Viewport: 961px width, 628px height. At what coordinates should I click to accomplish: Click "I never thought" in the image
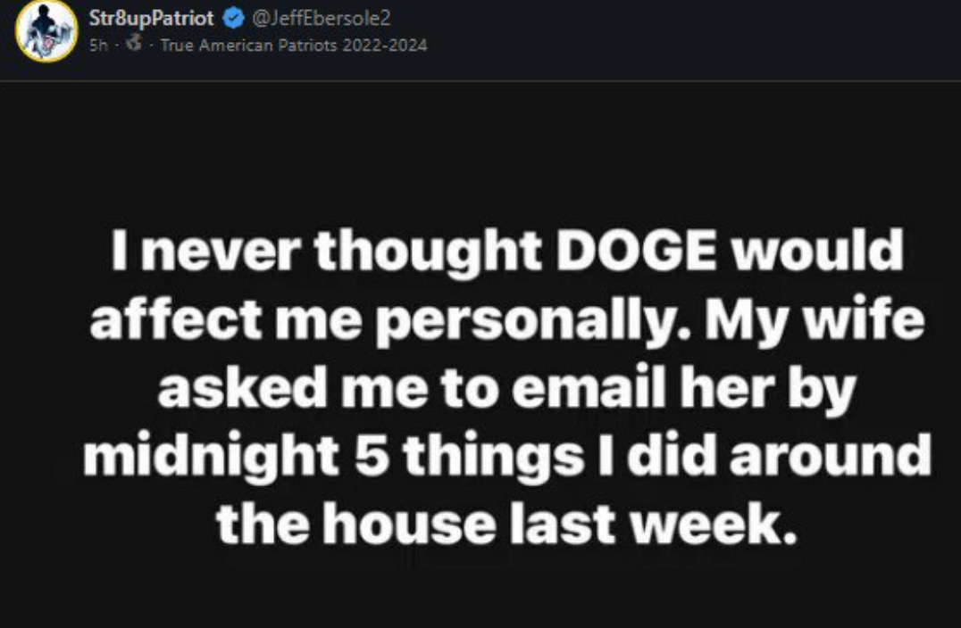[x=326, y=252]
